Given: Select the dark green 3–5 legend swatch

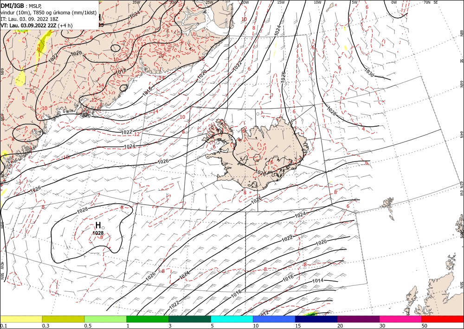Looking at the screenshot, I should 190,319.
